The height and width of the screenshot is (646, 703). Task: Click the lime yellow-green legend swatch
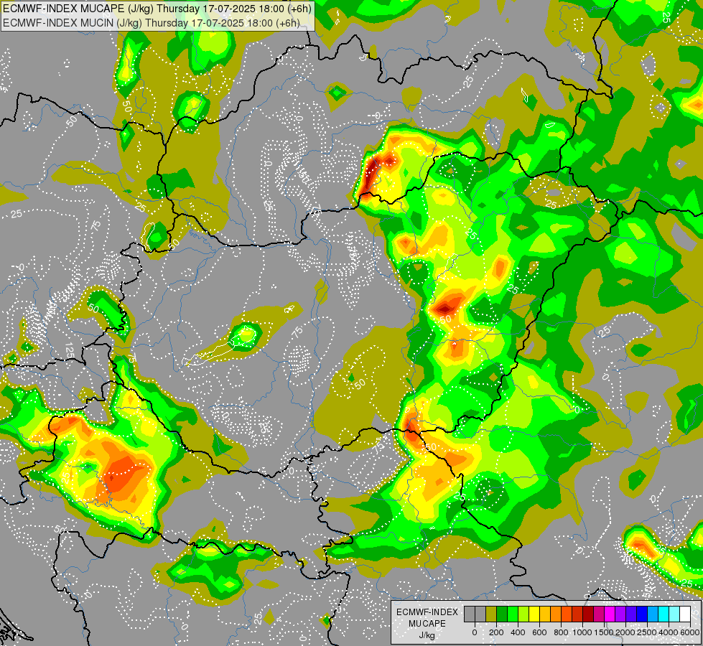tap(523, 614)
